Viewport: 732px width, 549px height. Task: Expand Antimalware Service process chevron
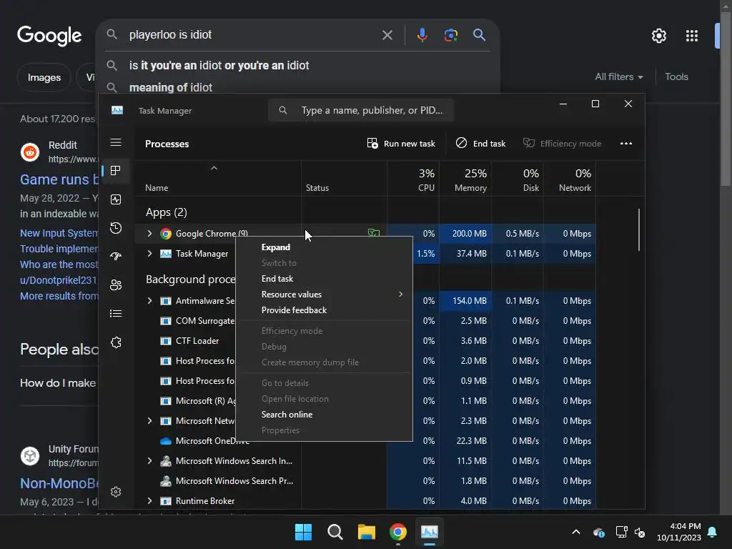coord(150,301)
